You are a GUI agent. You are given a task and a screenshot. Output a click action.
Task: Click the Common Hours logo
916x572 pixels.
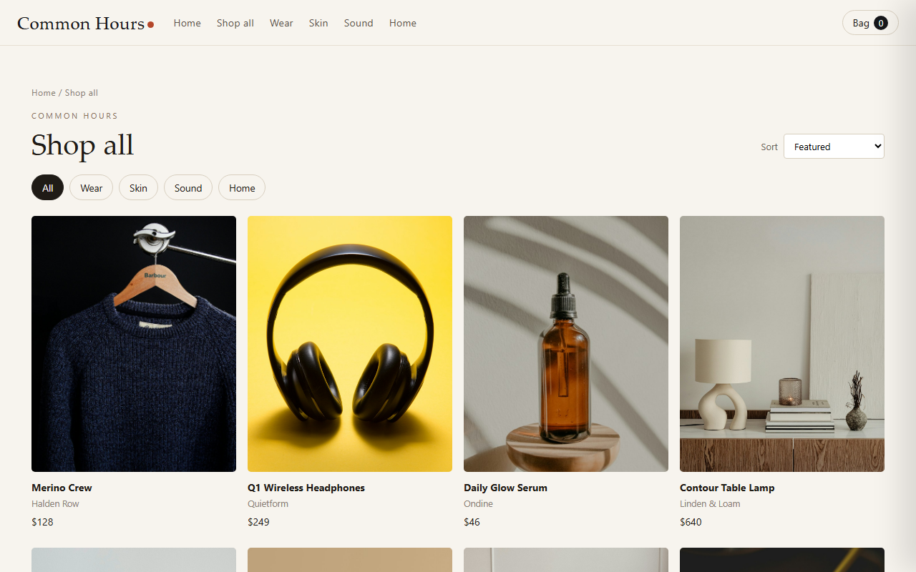pyautogui.click(x=85, y=24)
